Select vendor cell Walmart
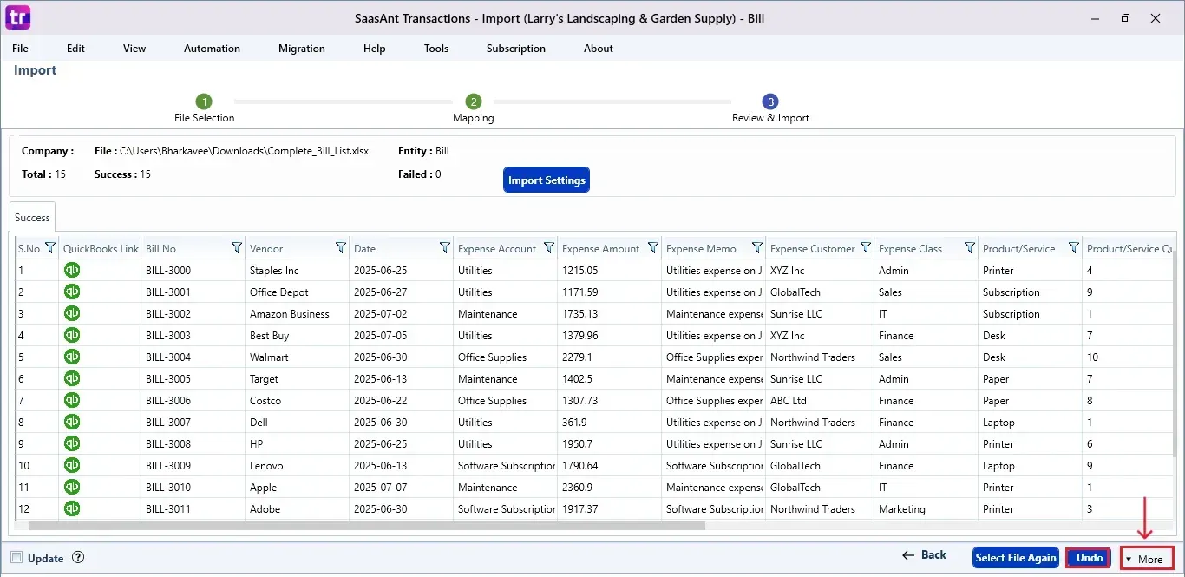Viewport: 1185px width, 577px height. [298, 357]
